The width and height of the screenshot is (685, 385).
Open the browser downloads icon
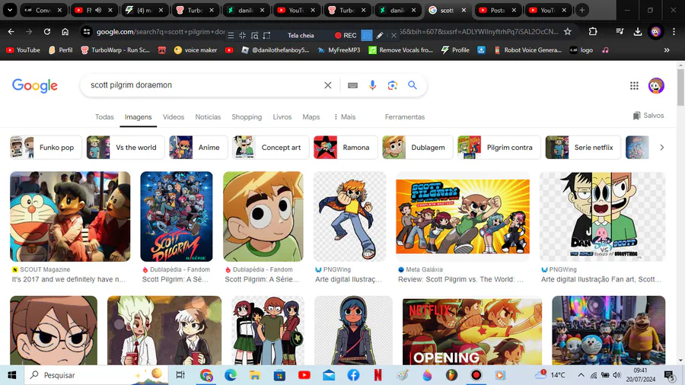tap(638, 31)
